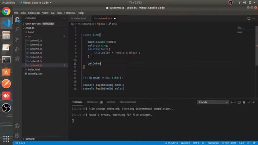The height and width of the screenshot is (145, 258).
Task: Change encoding via UTF-8 status item
Action: tap(196, 143)
